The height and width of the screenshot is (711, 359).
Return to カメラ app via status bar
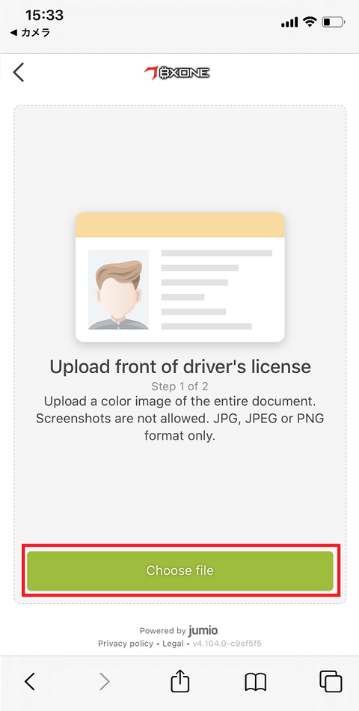coord(30,33)
